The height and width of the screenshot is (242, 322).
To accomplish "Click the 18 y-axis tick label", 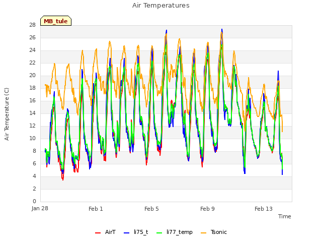I will 32,88.
